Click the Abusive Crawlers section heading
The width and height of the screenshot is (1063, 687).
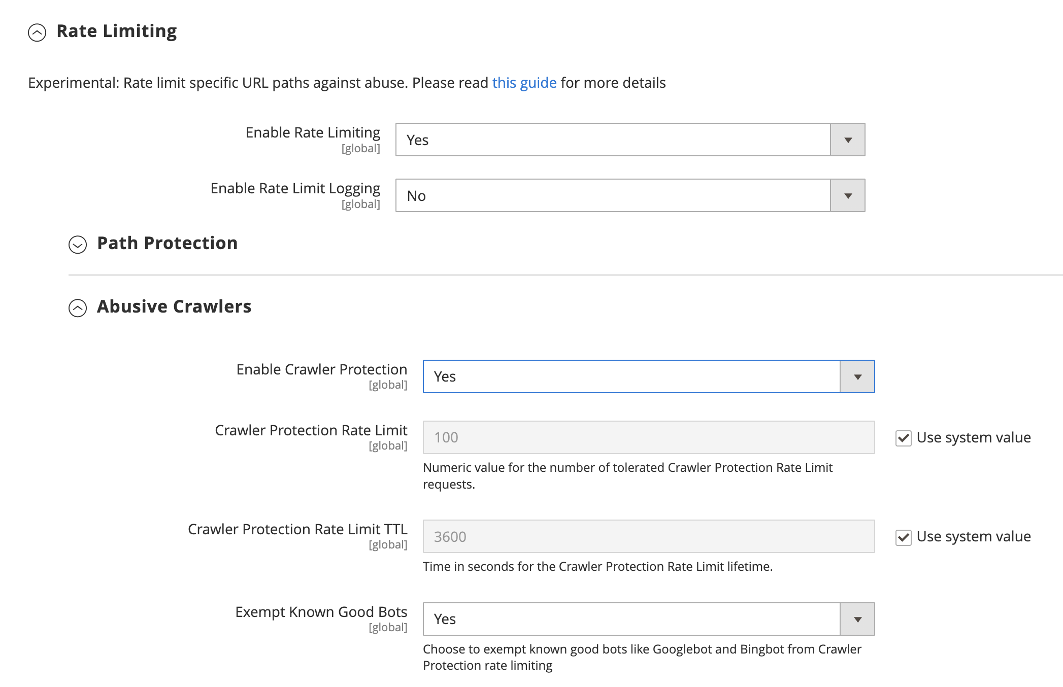pos(174,307)
